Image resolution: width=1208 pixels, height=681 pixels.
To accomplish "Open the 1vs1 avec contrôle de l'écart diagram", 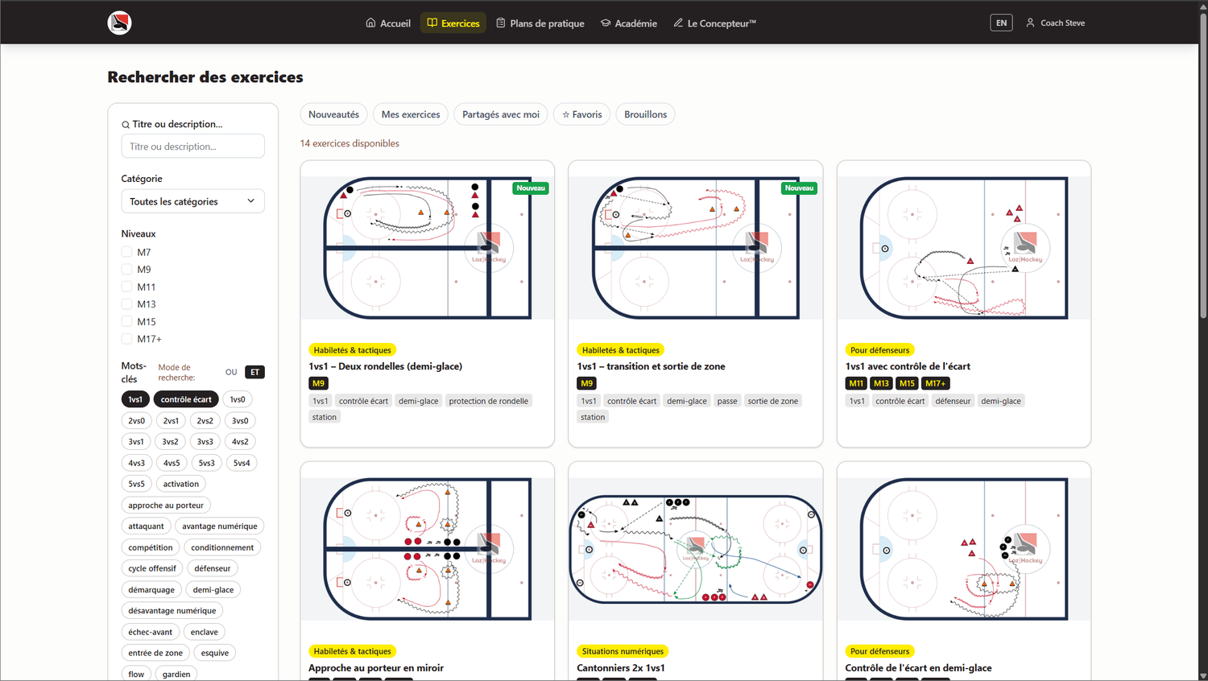I will [x=964, y=248].
